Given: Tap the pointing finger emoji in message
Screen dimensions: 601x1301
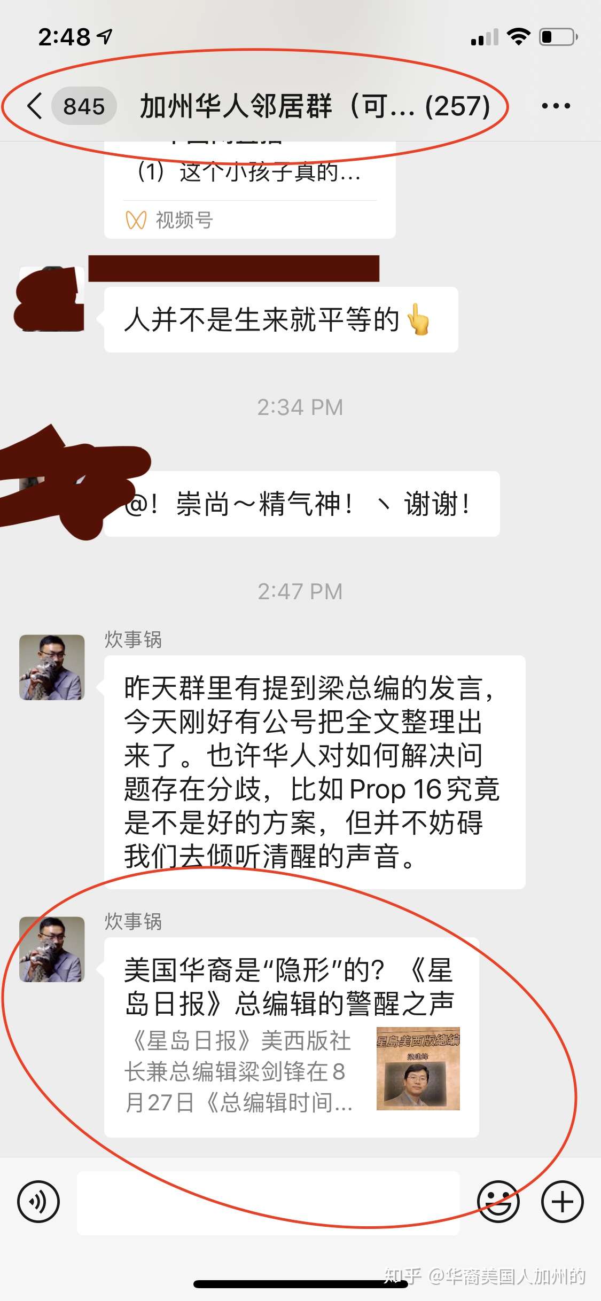Looking at the screenshot, I should pos(418,319).
